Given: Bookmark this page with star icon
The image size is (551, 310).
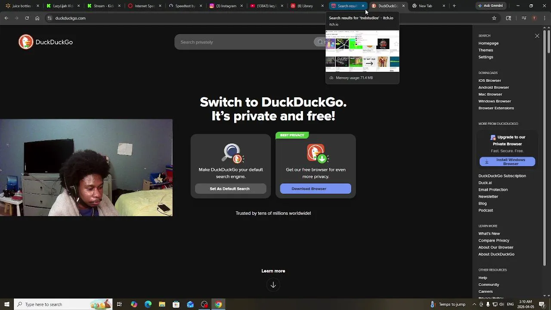Looking at the screenshot, I should coord(494,18).
